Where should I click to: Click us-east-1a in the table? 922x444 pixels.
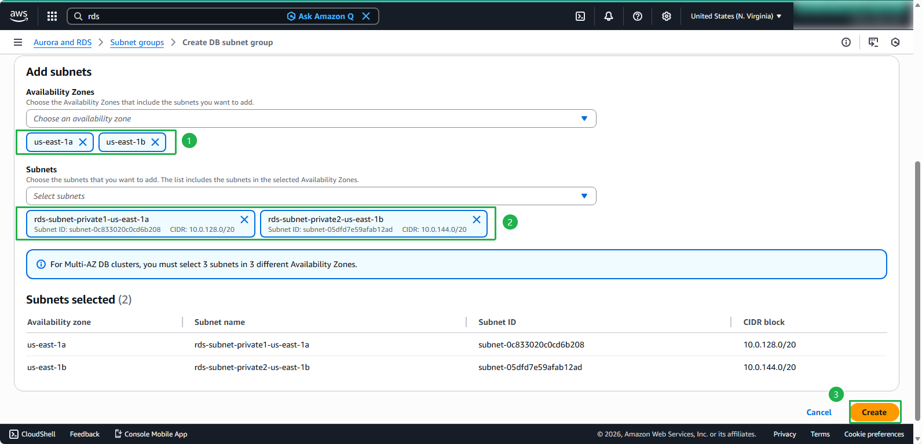click(46, 345)
